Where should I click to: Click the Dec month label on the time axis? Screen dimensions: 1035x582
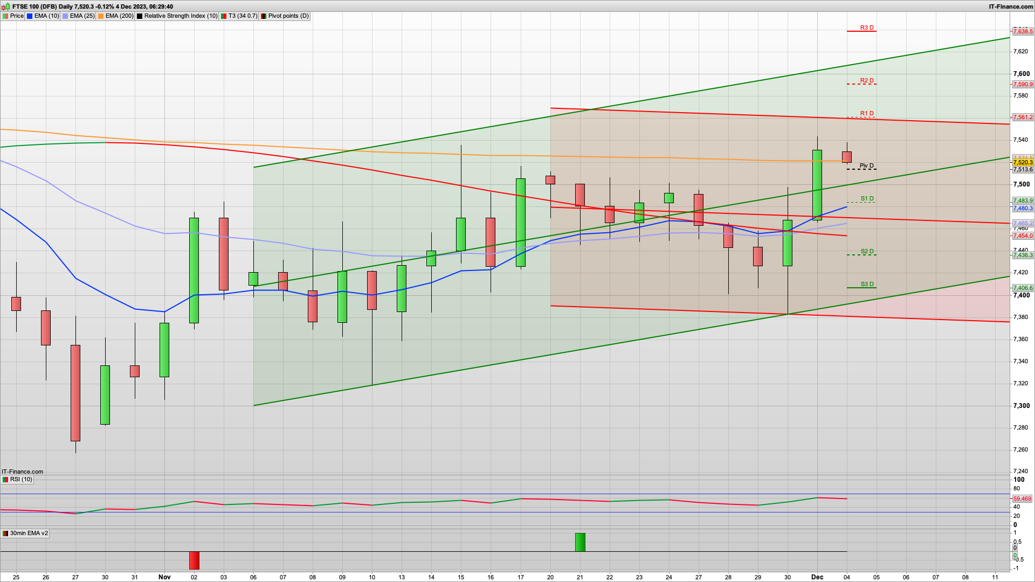coord(817,577)
